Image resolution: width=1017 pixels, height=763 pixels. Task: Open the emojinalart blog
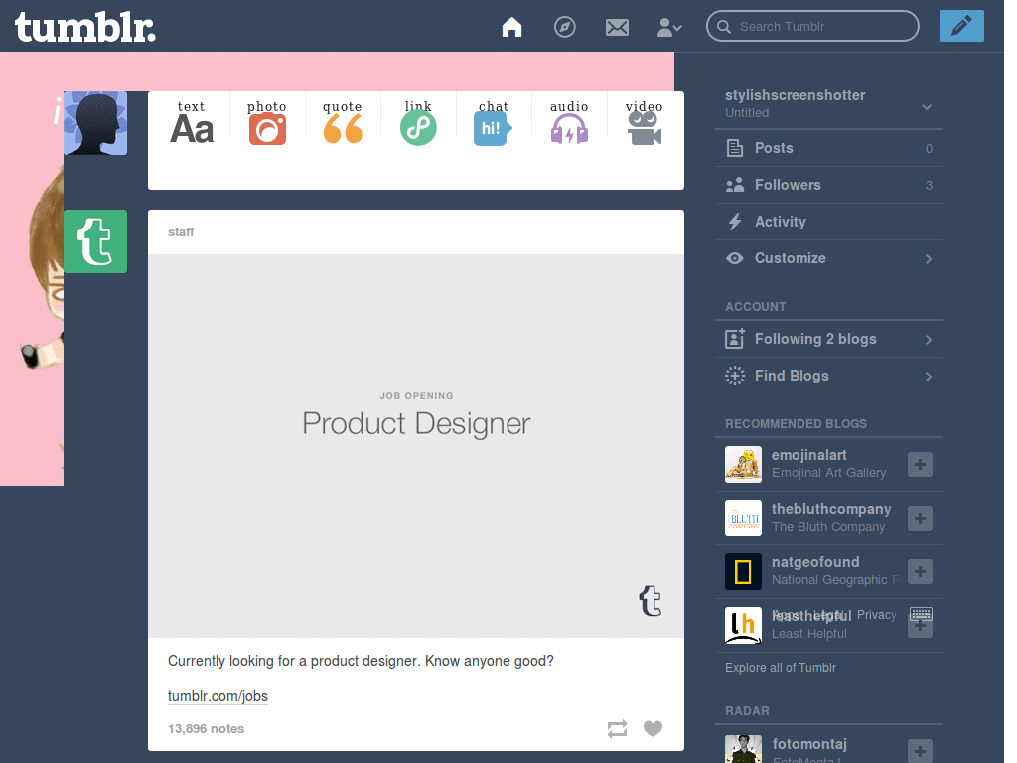(808, 455)
